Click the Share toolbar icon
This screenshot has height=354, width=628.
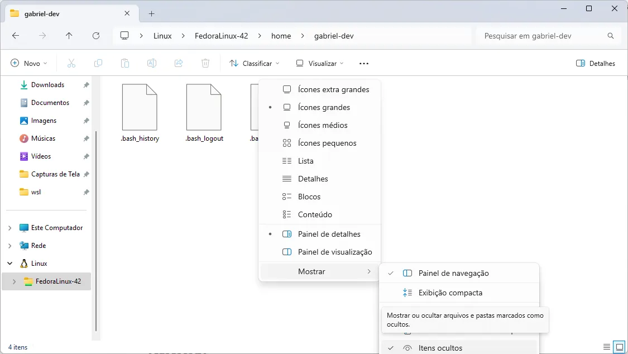click(179, 63)
